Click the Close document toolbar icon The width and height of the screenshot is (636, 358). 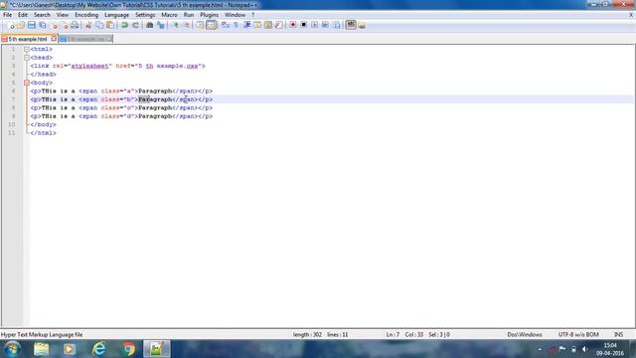click(x=53, y=25)
